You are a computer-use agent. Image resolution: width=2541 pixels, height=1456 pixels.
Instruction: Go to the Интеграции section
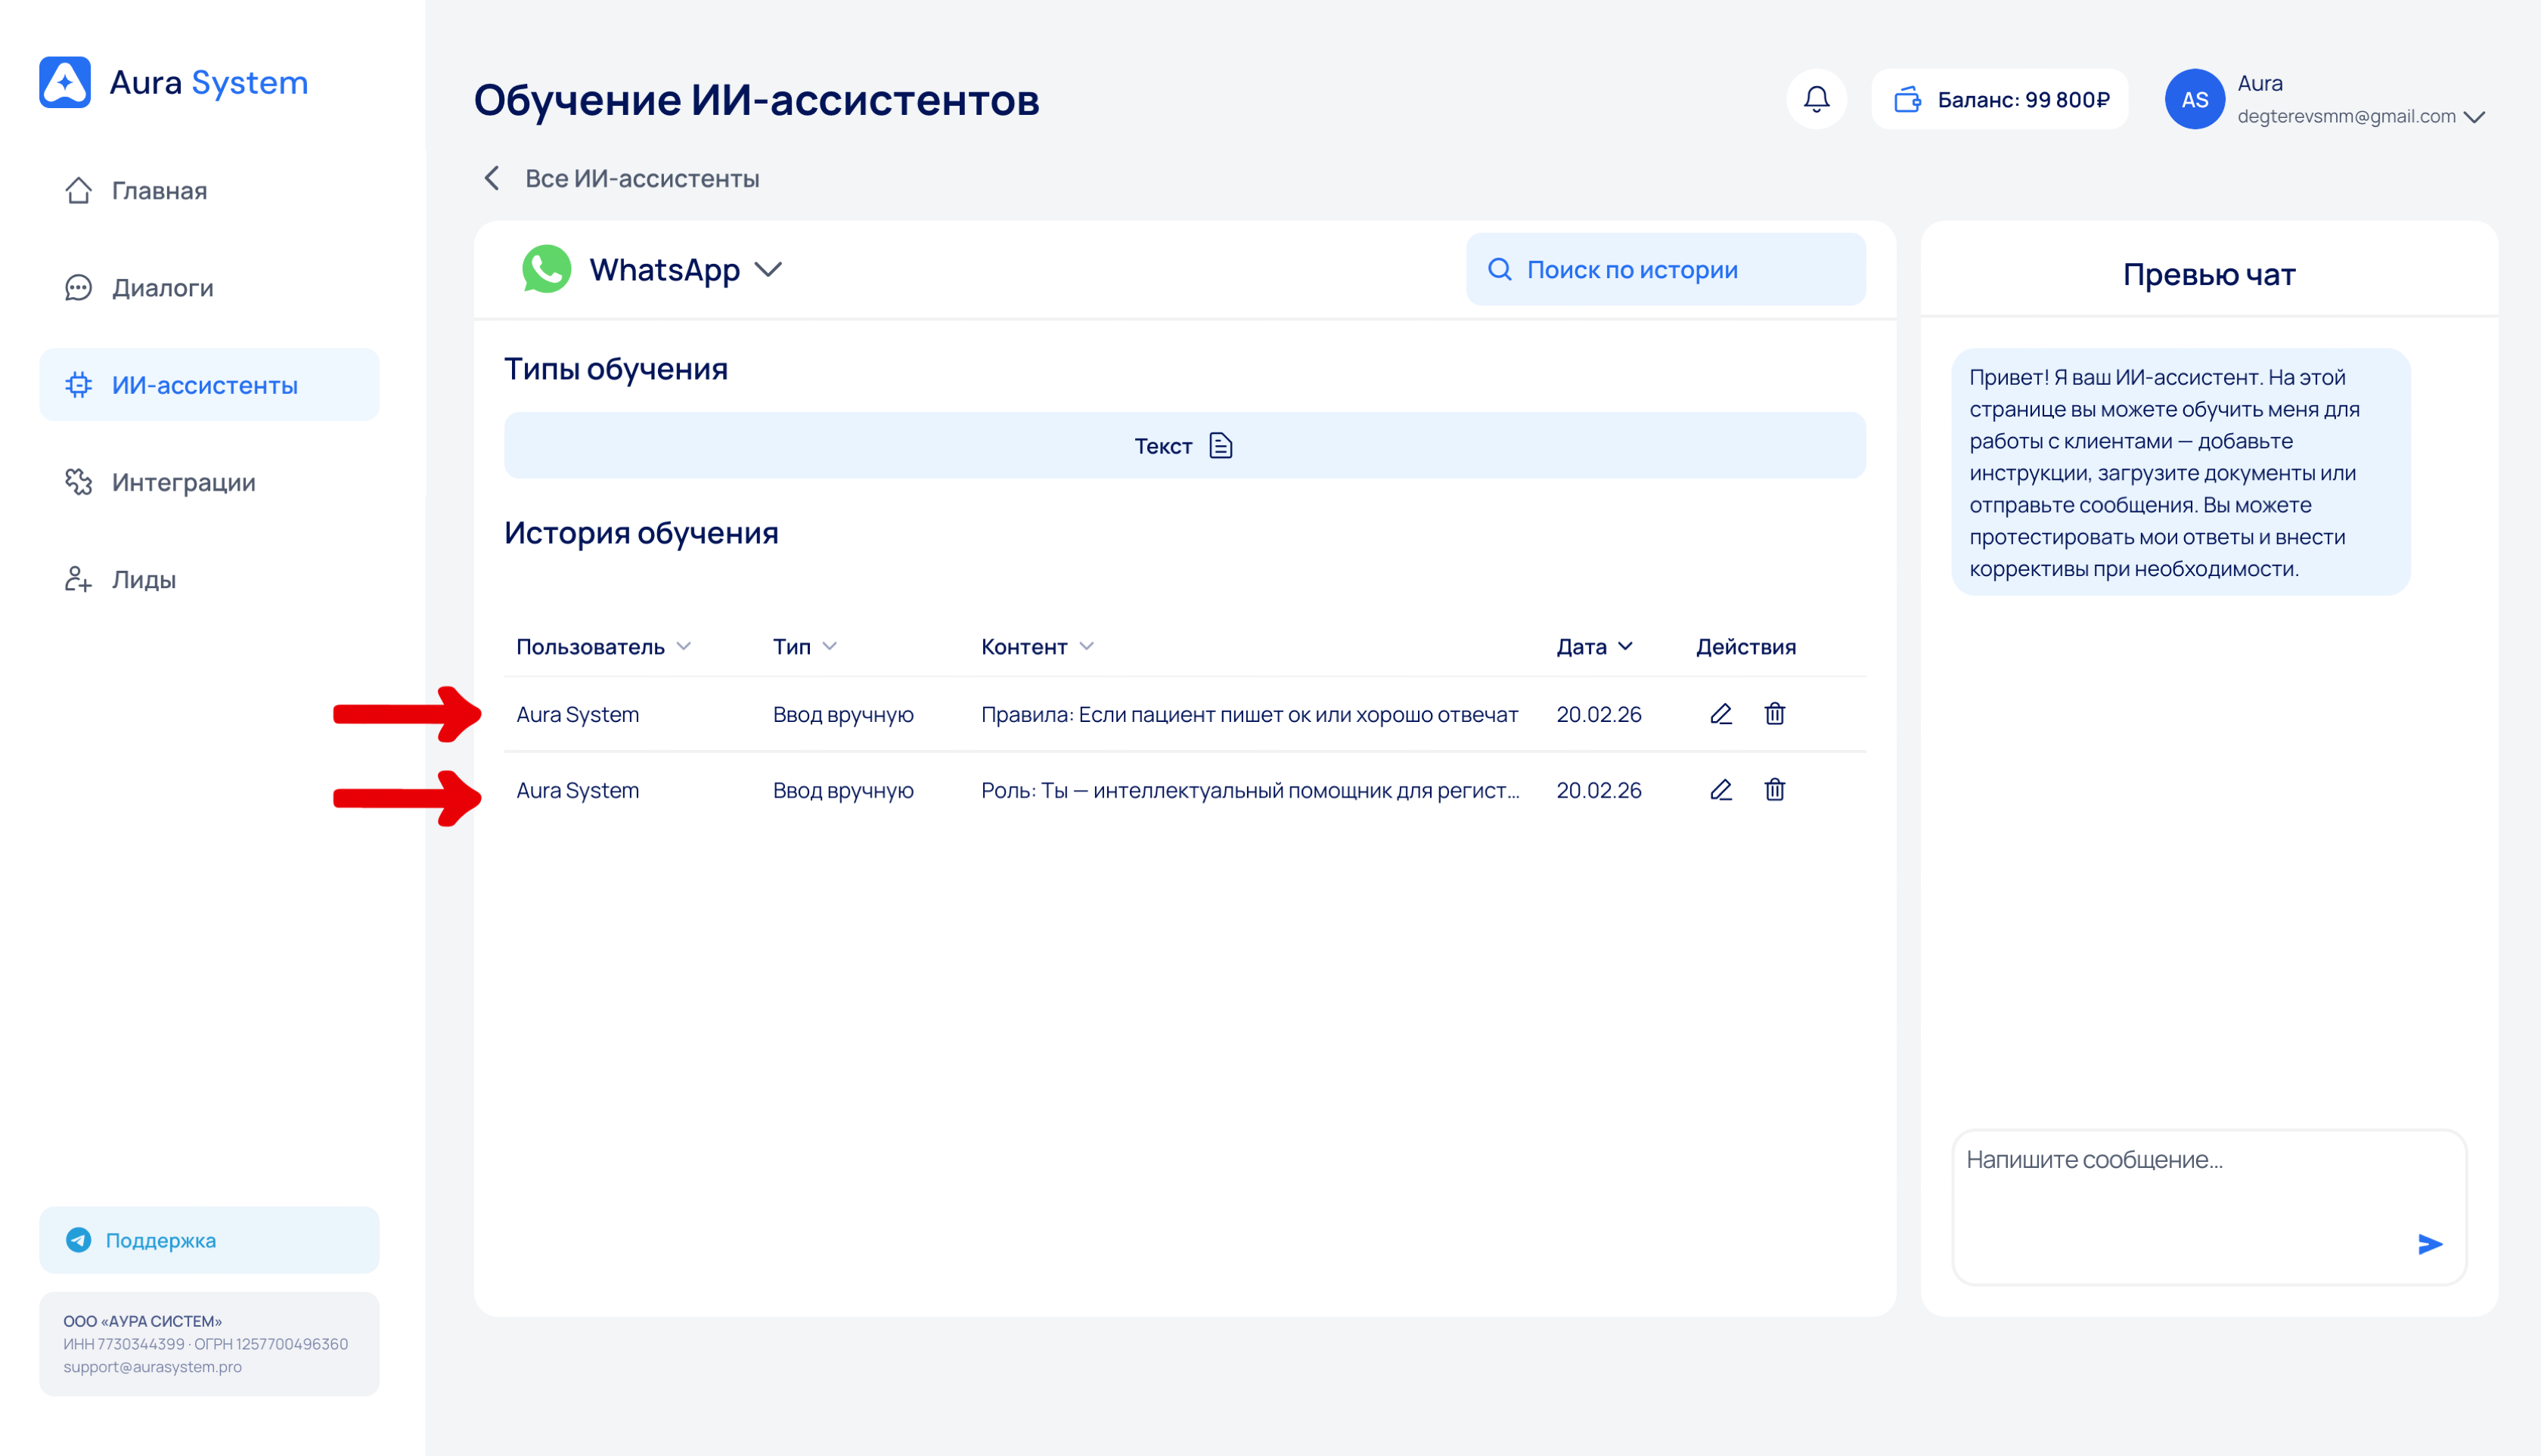coord(183,482)
